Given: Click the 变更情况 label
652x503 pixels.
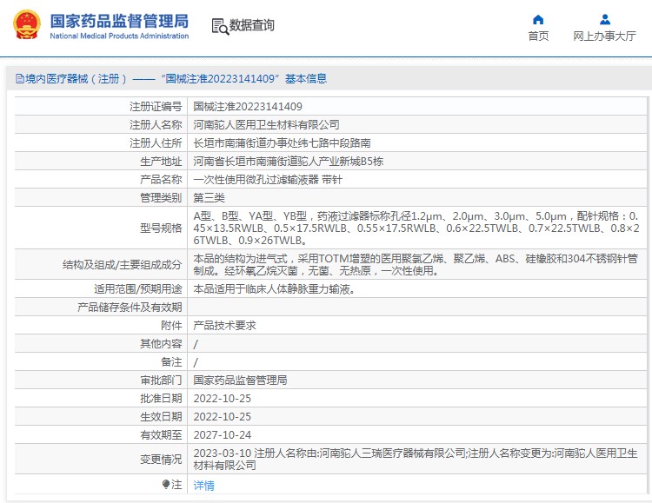Looking at the screenshot, I should [x=161, y=460].
